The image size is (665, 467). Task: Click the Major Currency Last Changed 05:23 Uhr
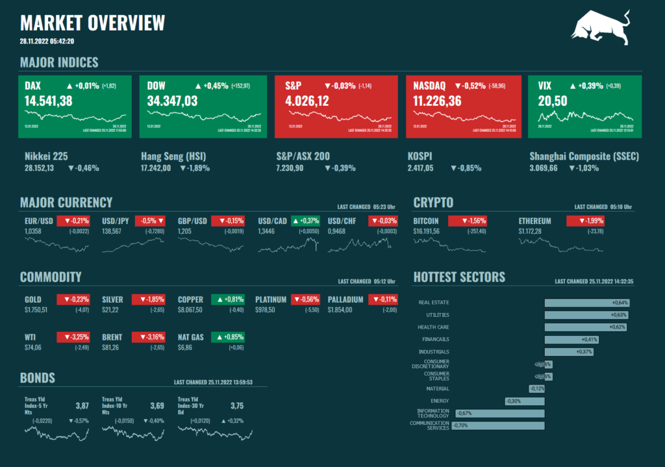[366, 207]
